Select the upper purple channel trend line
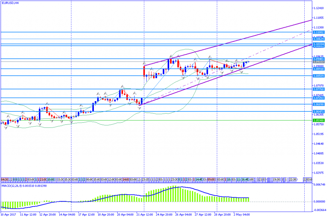Viewport: 328px width, 218px height. 228,43
